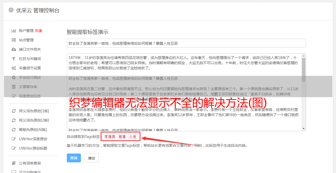Click the extracted tag 李莲英
This screenshot has height=173, width=336.
110,137
